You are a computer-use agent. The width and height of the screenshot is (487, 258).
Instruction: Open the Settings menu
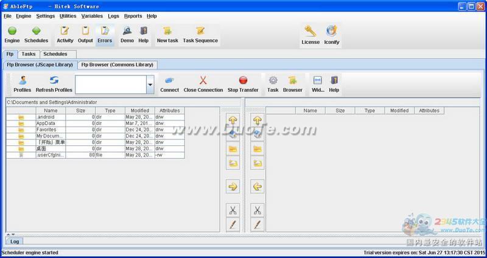tap(45, 16)
